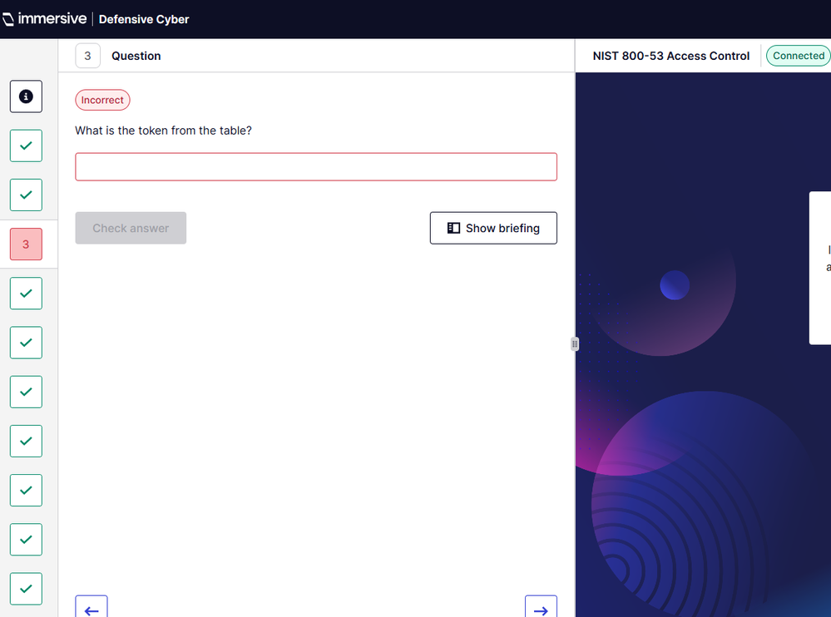Image resolution: width=831 pixels, height=617 pixels.
Task: Focus the token answer input field
Action: point(316,166)
